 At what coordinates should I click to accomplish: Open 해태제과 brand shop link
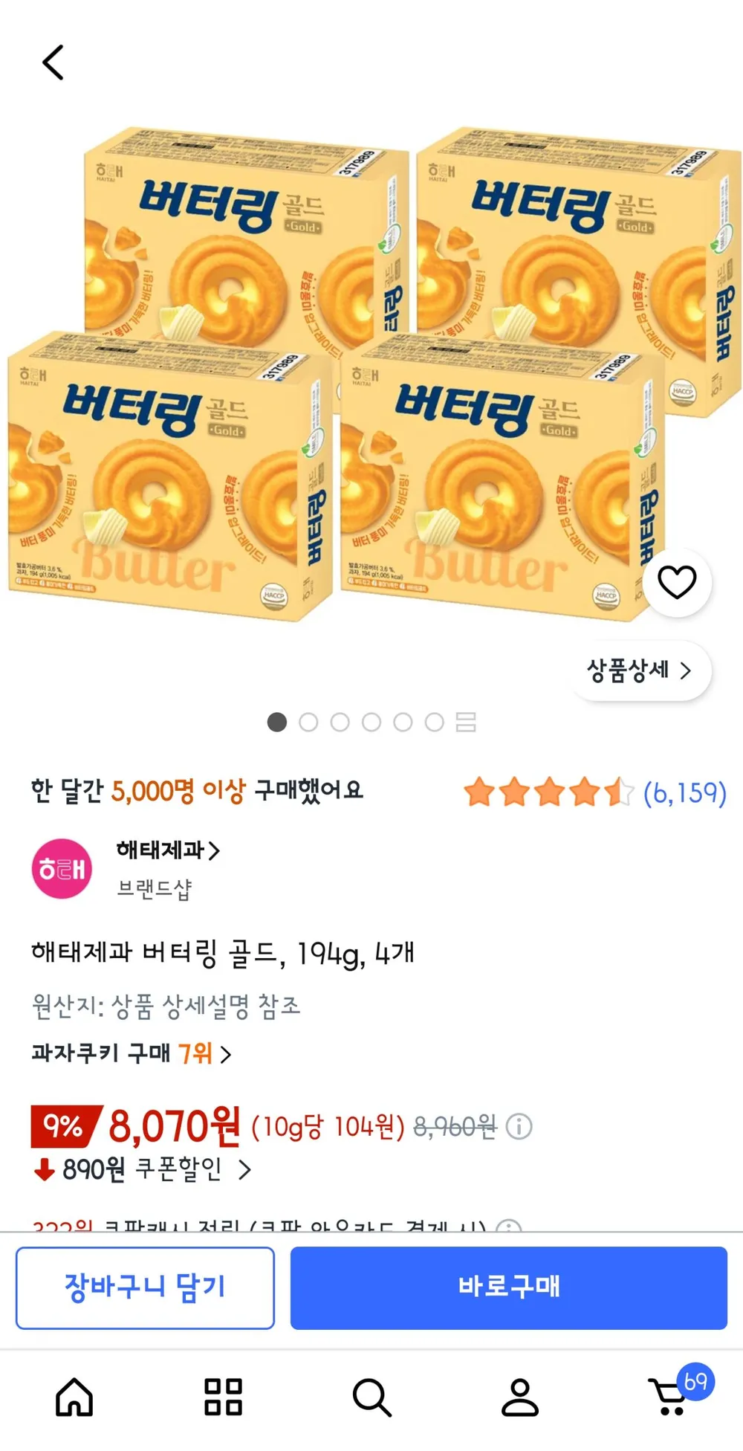coord(168,850)
